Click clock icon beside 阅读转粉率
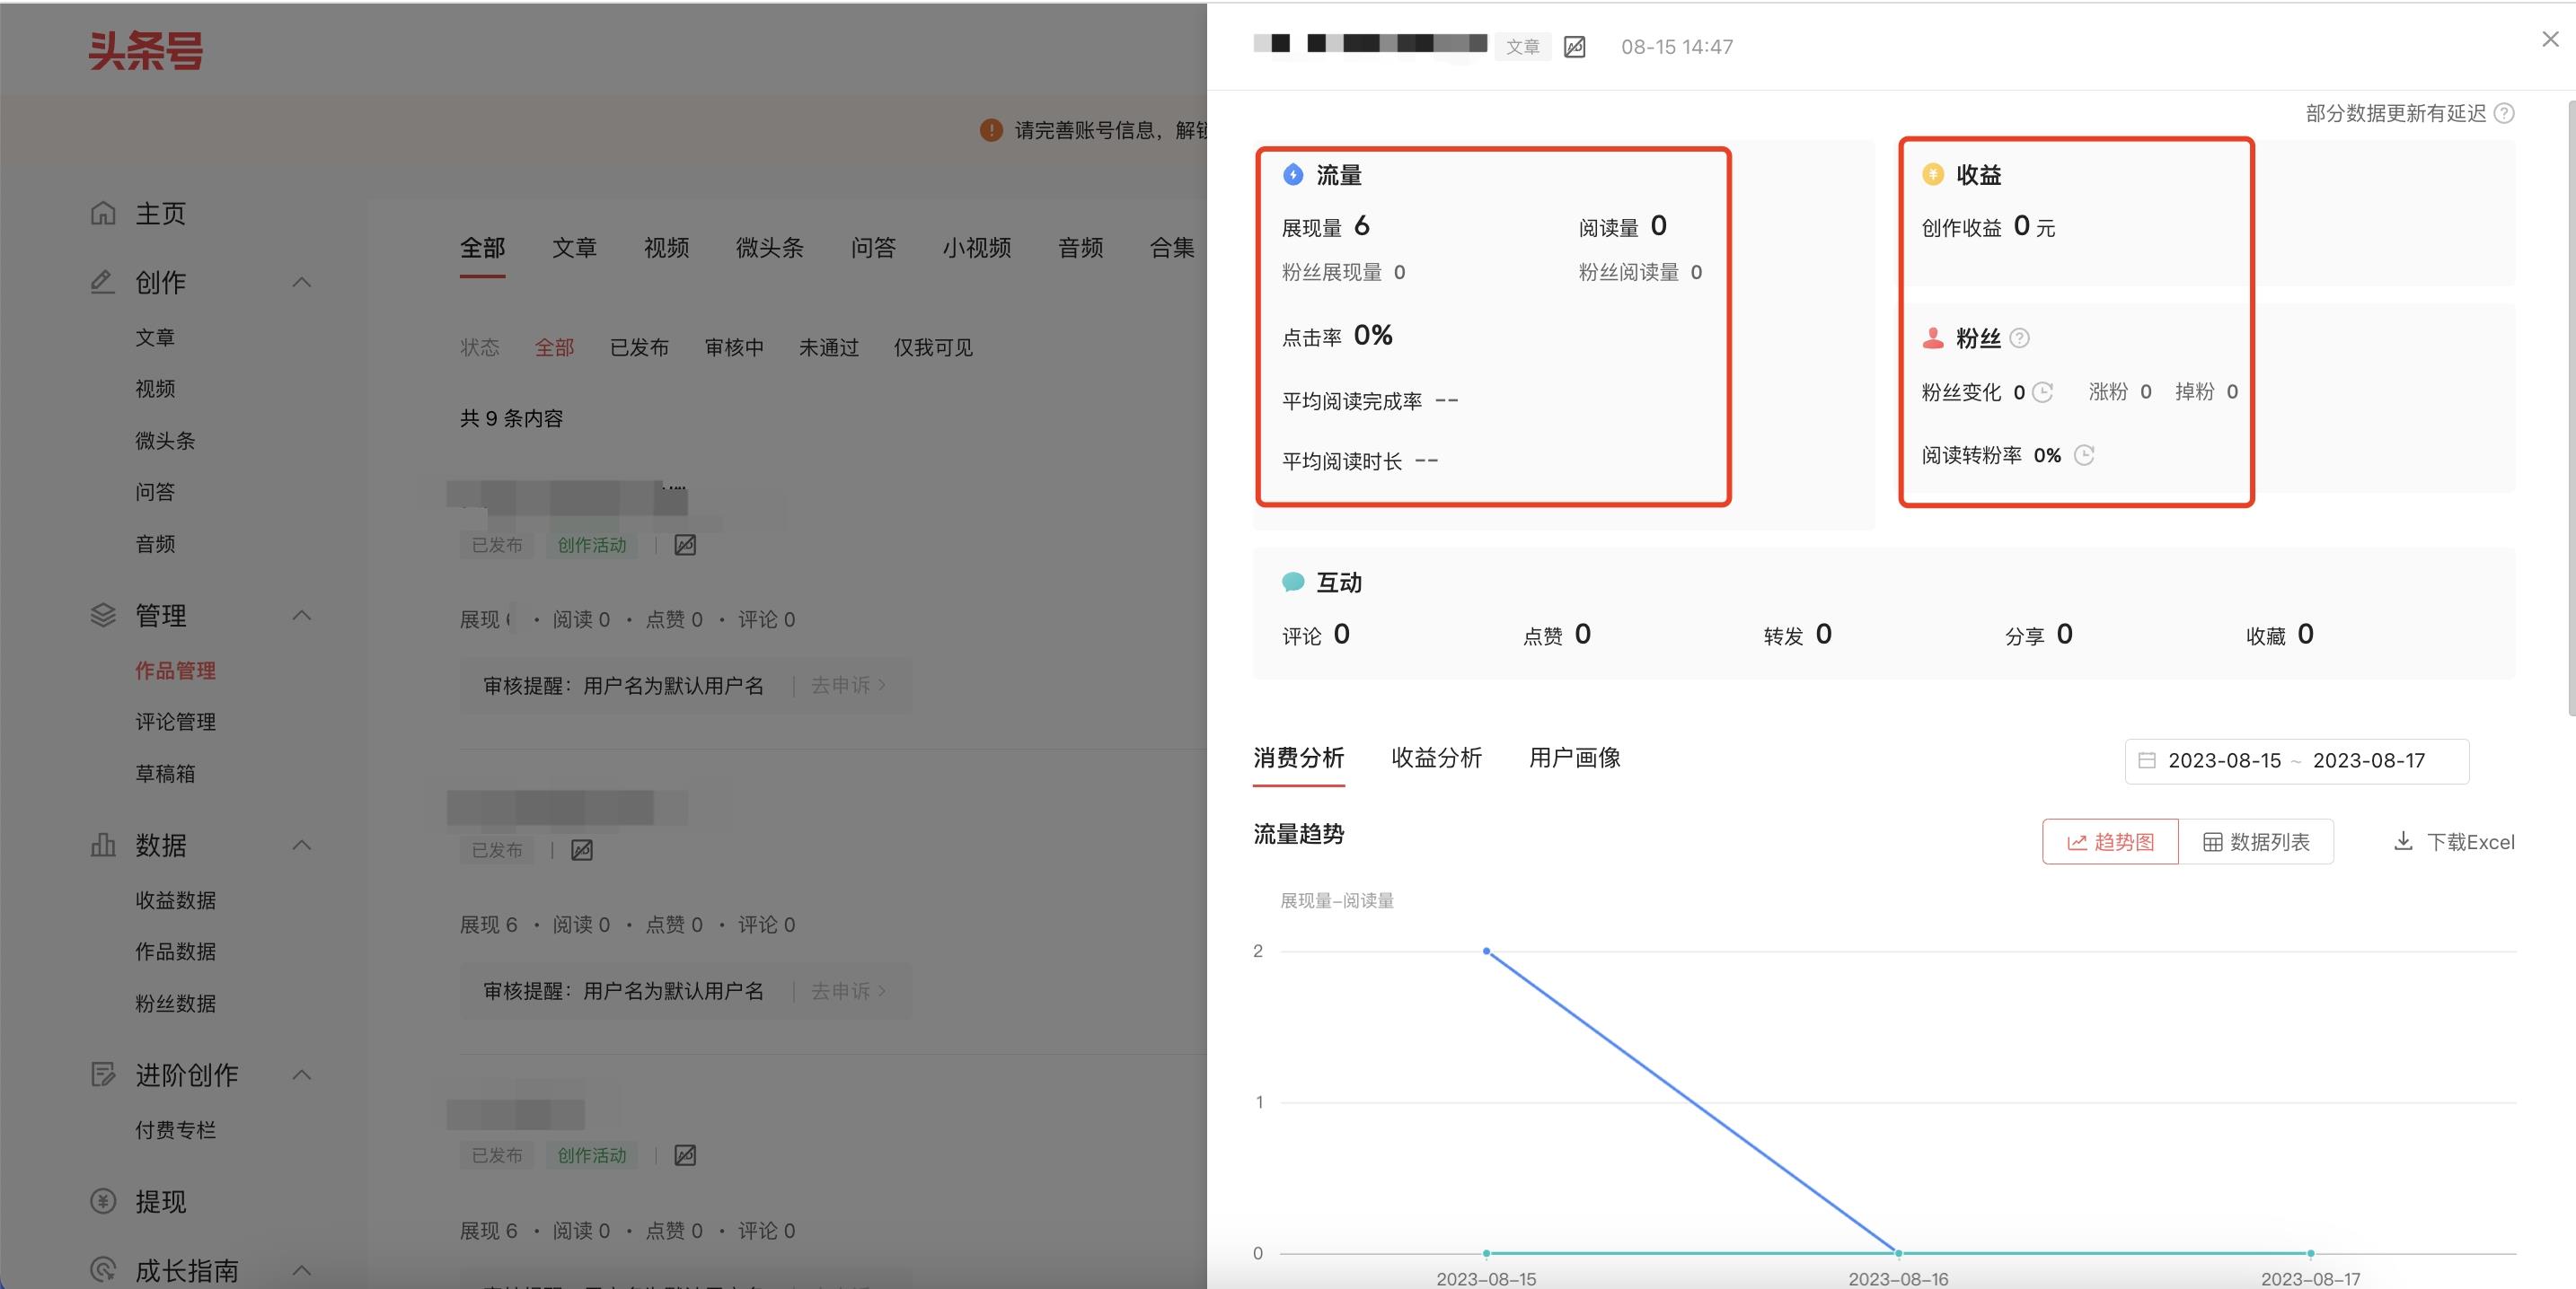2576x1289 pixels. click(2084, 456)
